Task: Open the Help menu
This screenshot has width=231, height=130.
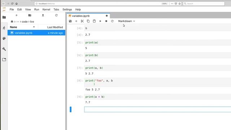Action: pyautogui.click(x=78, y=9)
